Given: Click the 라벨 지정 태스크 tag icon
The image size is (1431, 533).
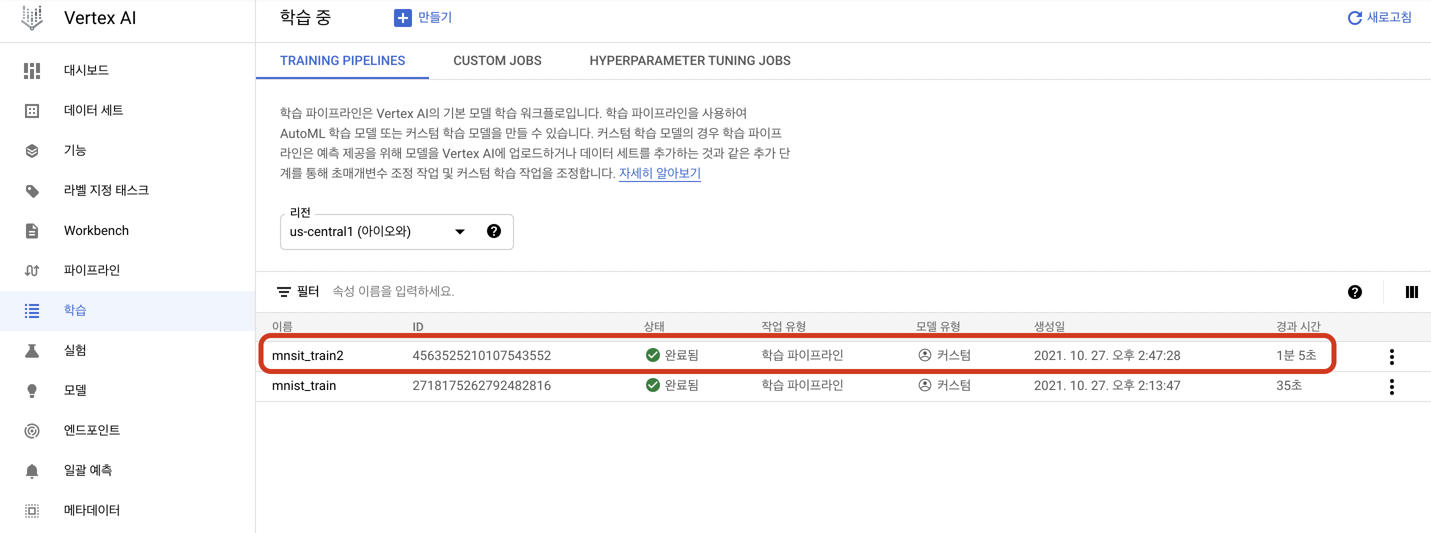Looking at the screenshot, I should tap(32, 190).
